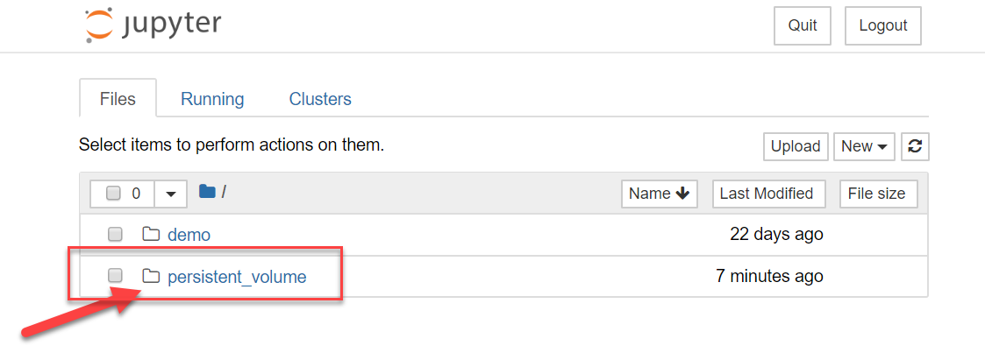Viewport: 985px width, 360px height.
Task: Click the persistent_volume folder icon
Action: (x=151, y=276)
